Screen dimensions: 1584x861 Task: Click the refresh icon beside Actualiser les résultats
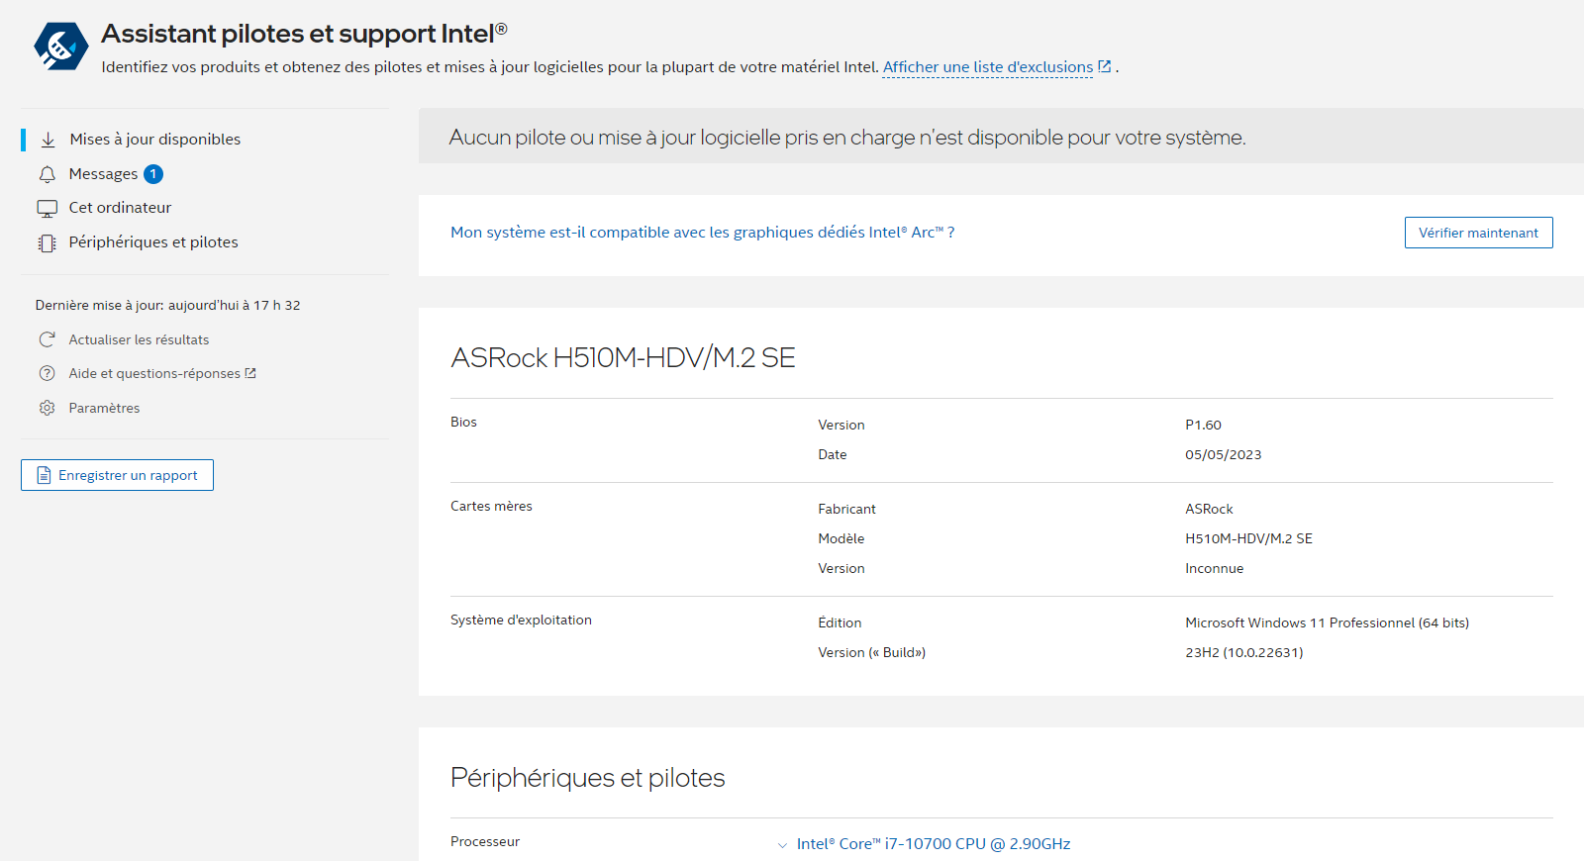[47, 339]
